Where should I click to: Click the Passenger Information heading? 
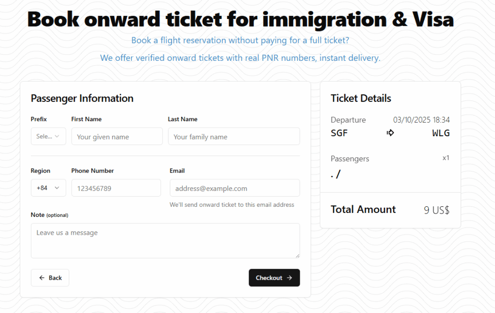[x=82, y=99]
